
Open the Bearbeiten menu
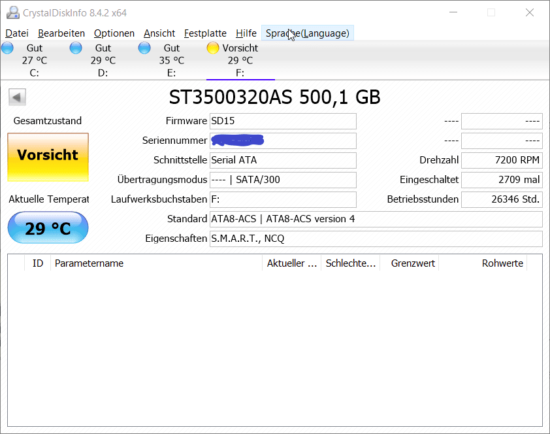coord(61,33)
